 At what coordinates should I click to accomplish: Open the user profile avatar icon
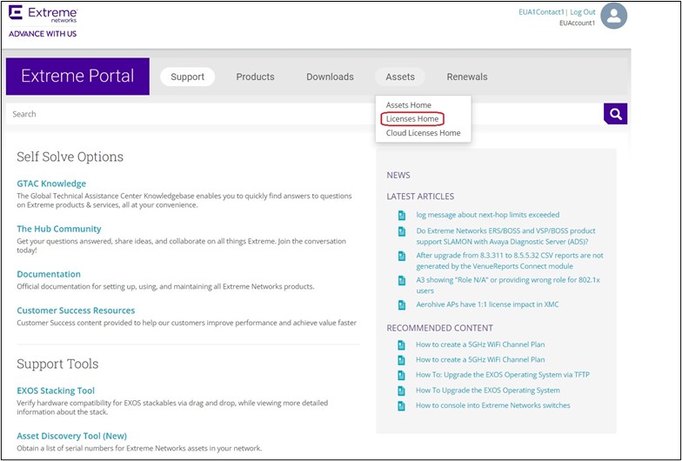point(613,17)
